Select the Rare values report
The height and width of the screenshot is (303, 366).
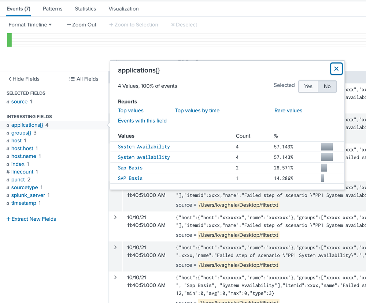288,111
